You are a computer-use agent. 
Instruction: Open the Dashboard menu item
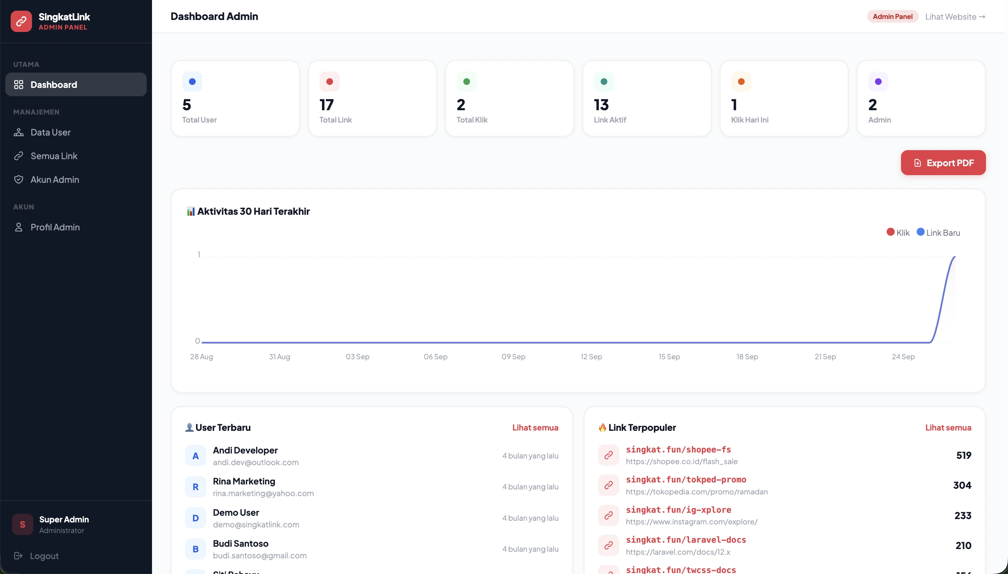76,84
